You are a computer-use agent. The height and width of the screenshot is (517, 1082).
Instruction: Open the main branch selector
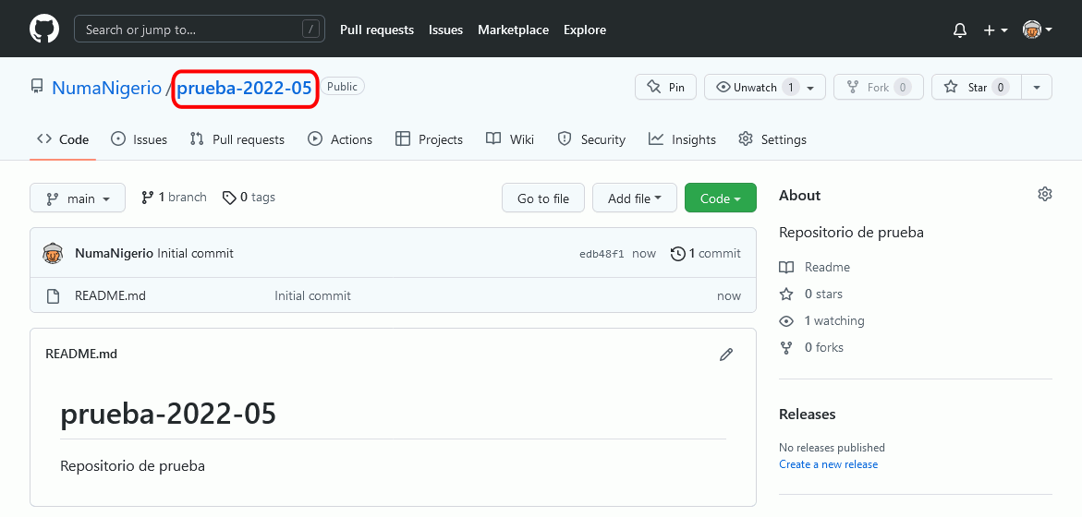coord(78,198)
